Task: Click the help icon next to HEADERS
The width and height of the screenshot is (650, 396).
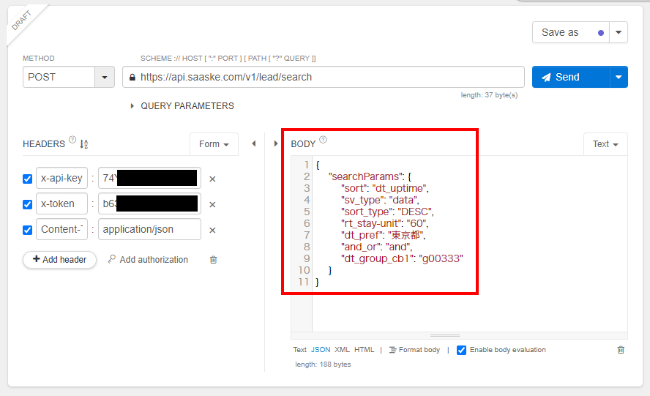Action: tap(72, 141)
